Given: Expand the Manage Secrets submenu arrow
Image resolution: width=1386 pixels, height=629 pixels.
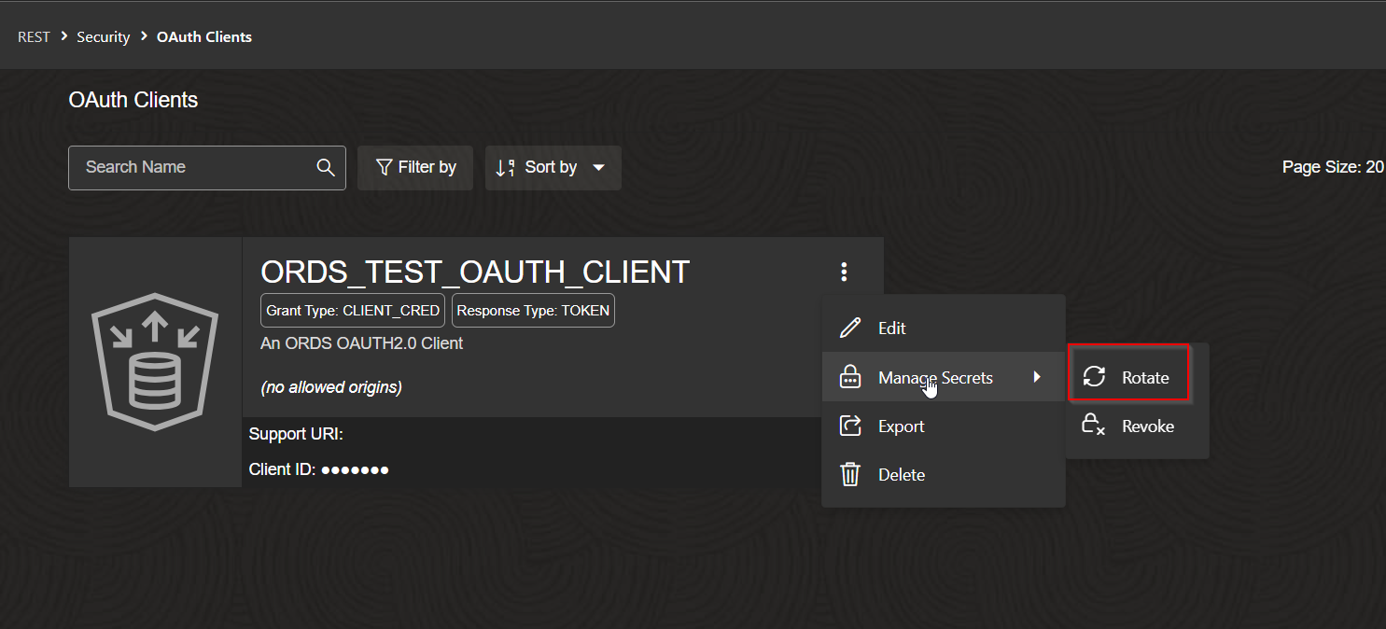Looking at the screenshot, I should 1037,377.
